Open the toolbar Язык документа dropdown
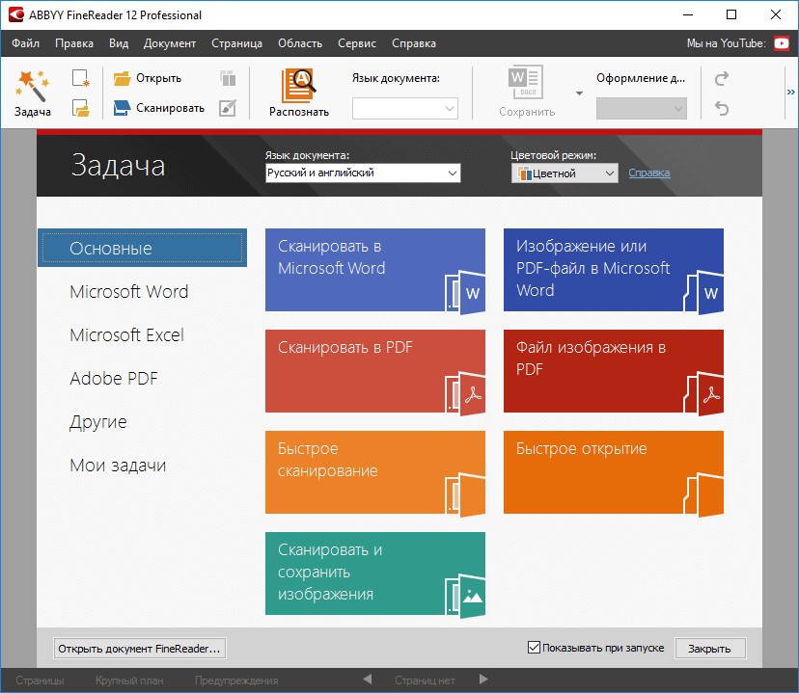The image size is (799, 693). [x=405, y=108]
